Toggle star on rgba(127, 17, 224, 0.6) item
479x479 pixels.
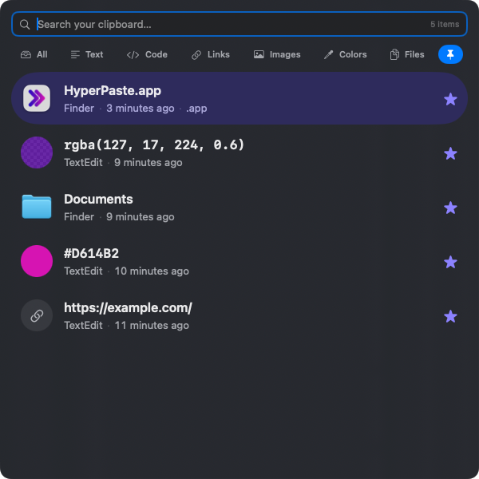tap(450, 153)
